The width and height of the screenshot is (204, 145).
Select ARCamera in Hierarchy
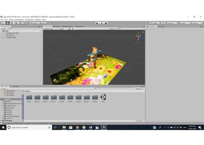click(x=10, y=35)
